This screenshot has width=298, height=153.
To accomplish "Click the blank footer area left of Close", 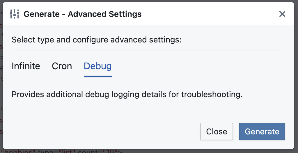I will point(103,131).
